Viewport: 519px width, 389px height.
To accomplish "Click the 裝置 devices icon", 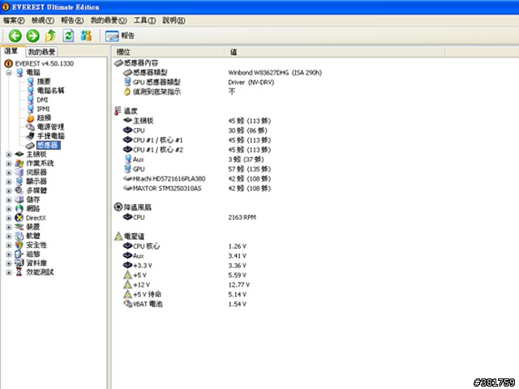I will [19, 227].
